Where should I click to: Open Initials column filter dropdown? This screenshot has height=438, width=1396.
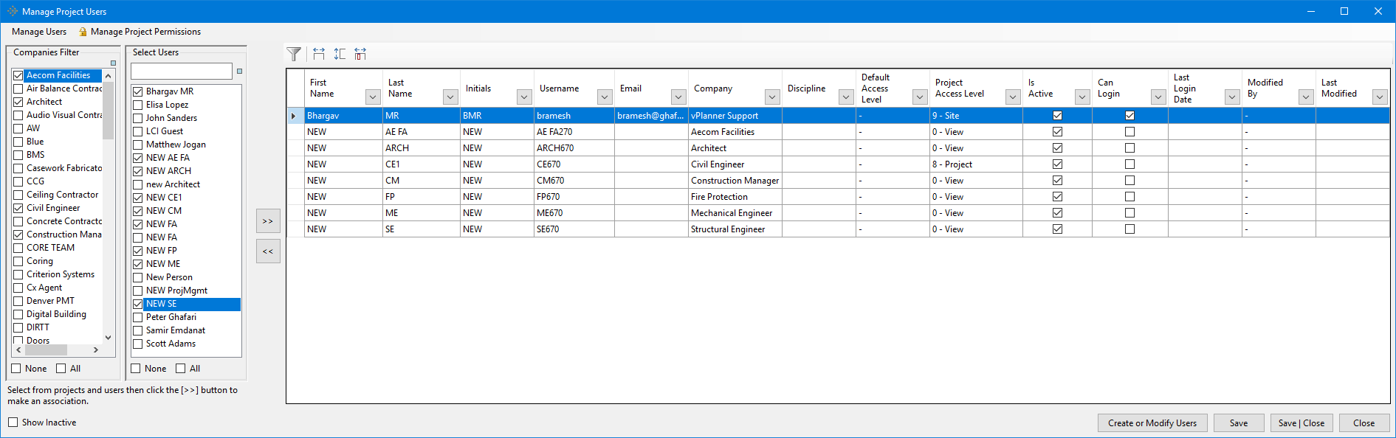524,97
